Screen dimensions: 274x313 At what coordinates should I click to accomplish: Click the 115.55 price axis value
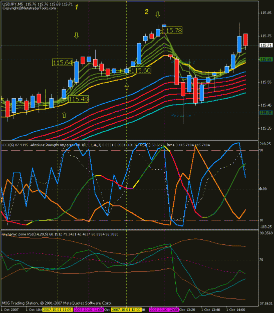266,82
